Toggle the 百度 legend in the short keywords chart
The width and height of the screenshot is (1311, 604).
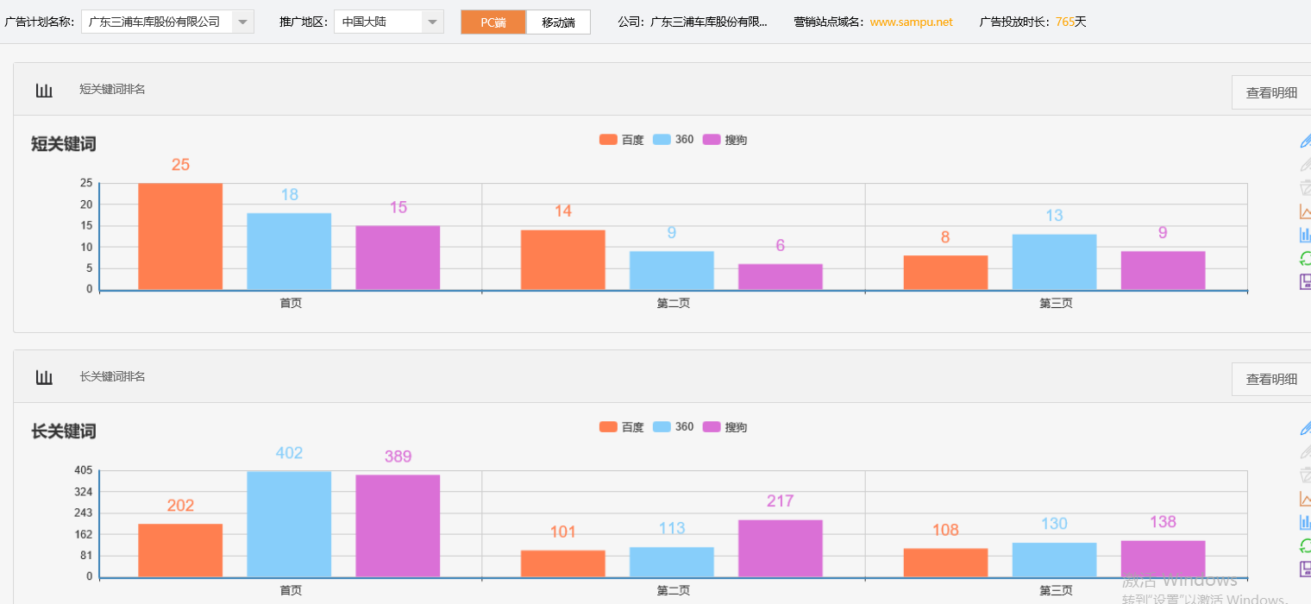pyautogui.click(x=621, y=139)
